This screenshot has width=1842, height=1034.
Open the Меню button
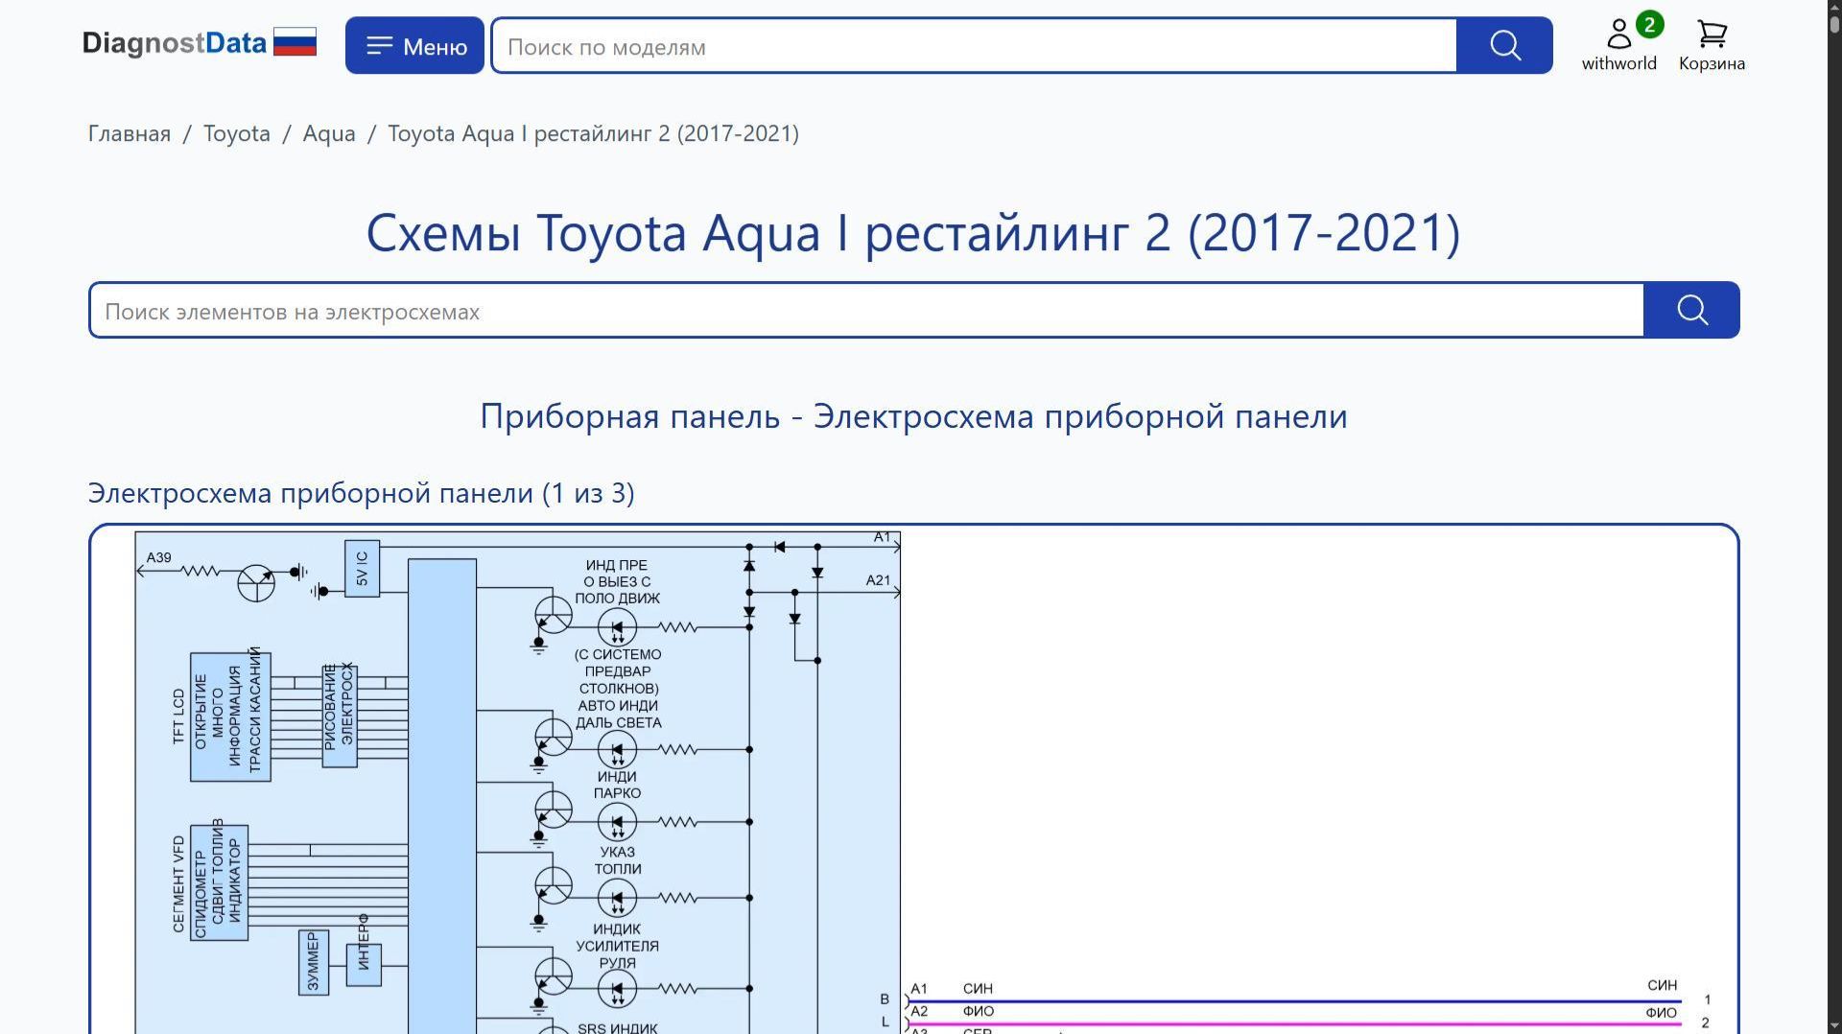click(414, 45)
